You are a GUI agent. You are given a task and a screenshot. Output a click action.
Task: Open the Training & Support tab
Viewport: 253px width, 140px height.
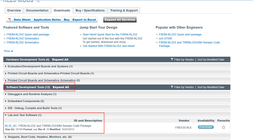click(124, 10)
